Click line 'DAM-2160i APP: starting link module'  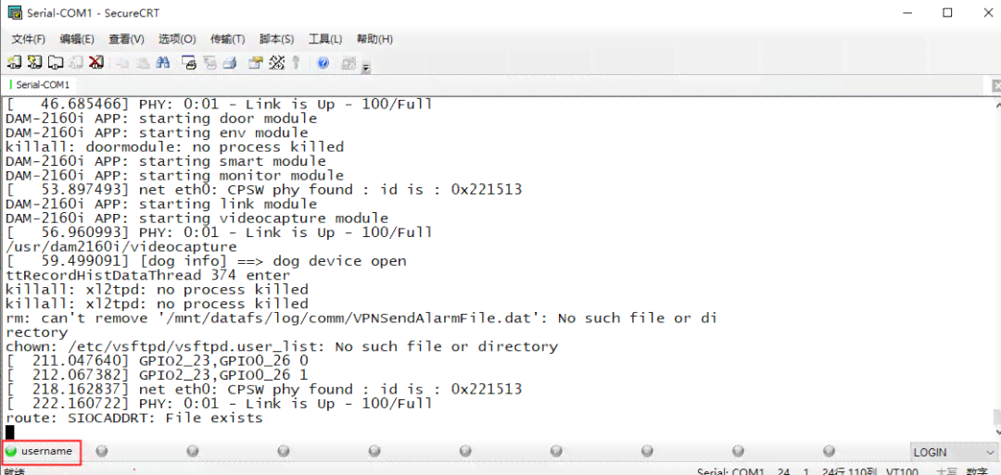161,204
